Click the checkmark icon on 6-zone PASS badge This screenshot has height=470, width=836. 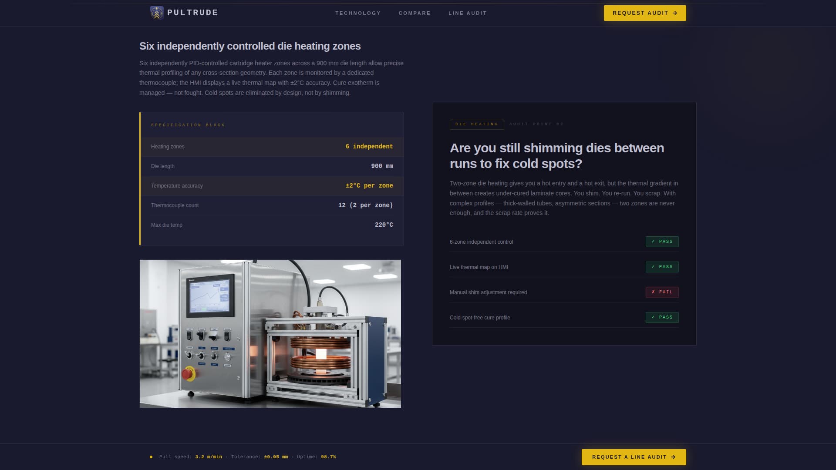pyautogui.click(x=653, y=242)
